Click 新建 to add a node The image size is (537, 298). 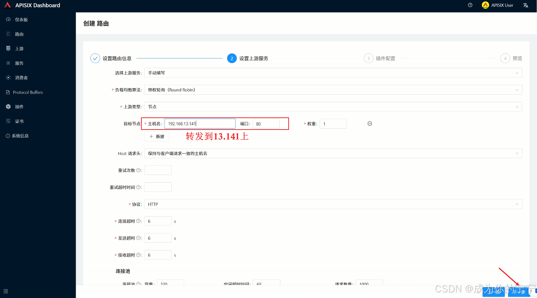click(x=157, y=136)
